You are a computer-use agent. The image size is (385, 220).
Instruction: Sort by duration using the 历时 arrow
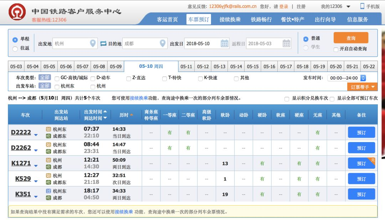pos(132,115)
